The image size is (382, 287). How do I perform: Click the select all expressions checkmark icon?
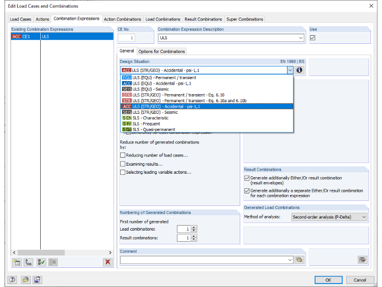click(x=41, y=262)
